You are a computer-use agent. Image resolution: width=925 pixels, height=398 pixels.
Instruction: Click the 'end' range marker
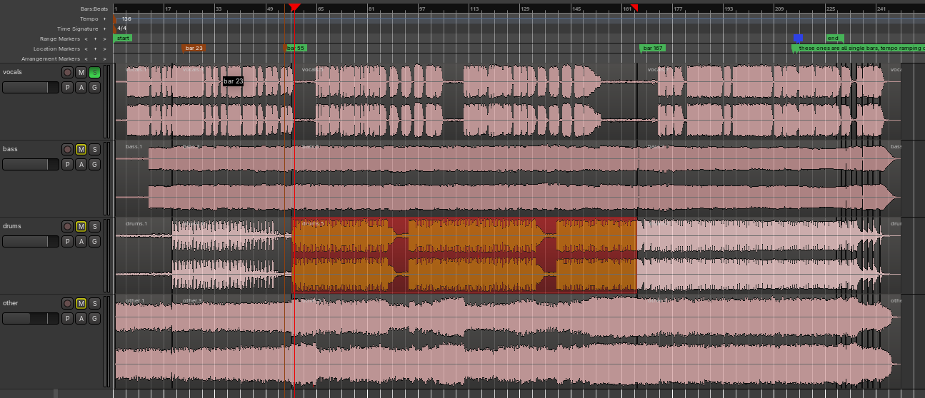tap(835, 38)
